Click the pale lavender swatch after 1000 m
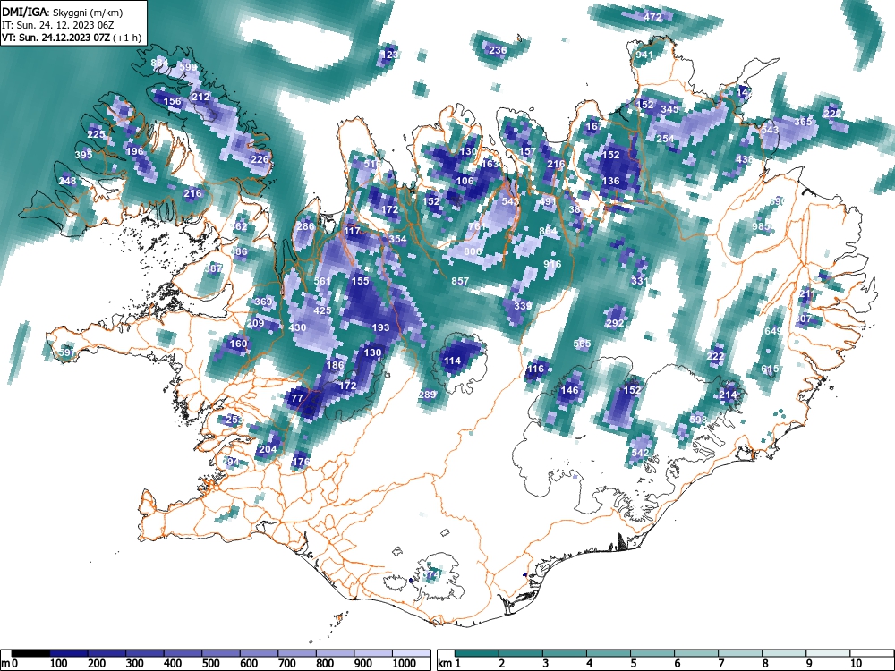Image resolution: width=895 pixels, height=671 pixels. (x=411, y=653)
